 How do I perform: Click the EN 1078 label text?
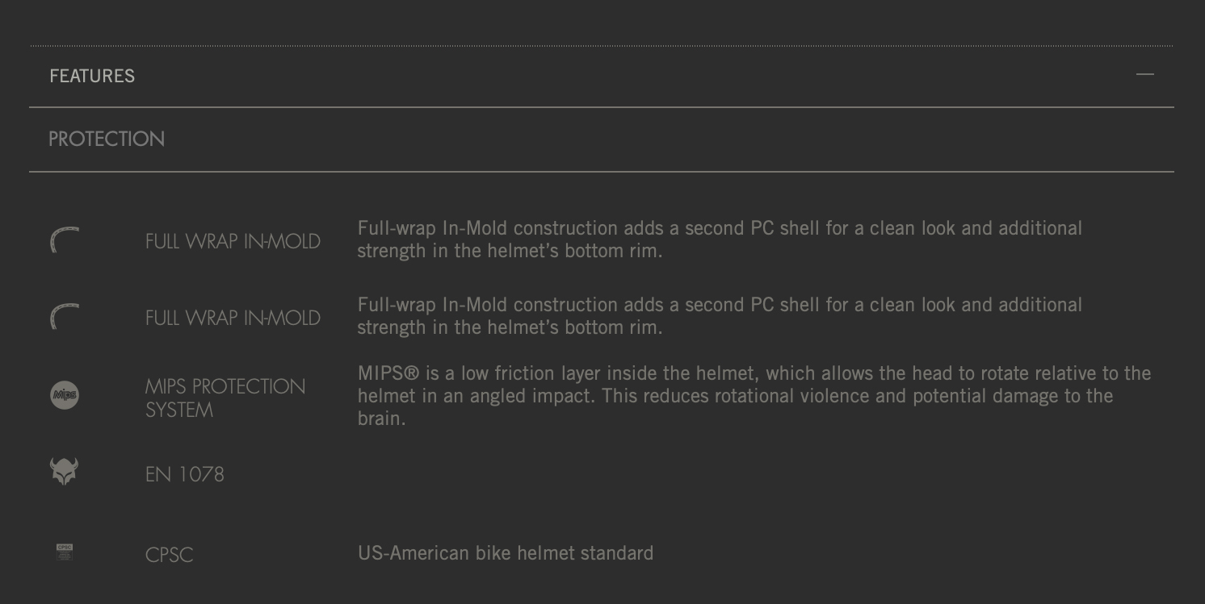[x=185, y=474]
